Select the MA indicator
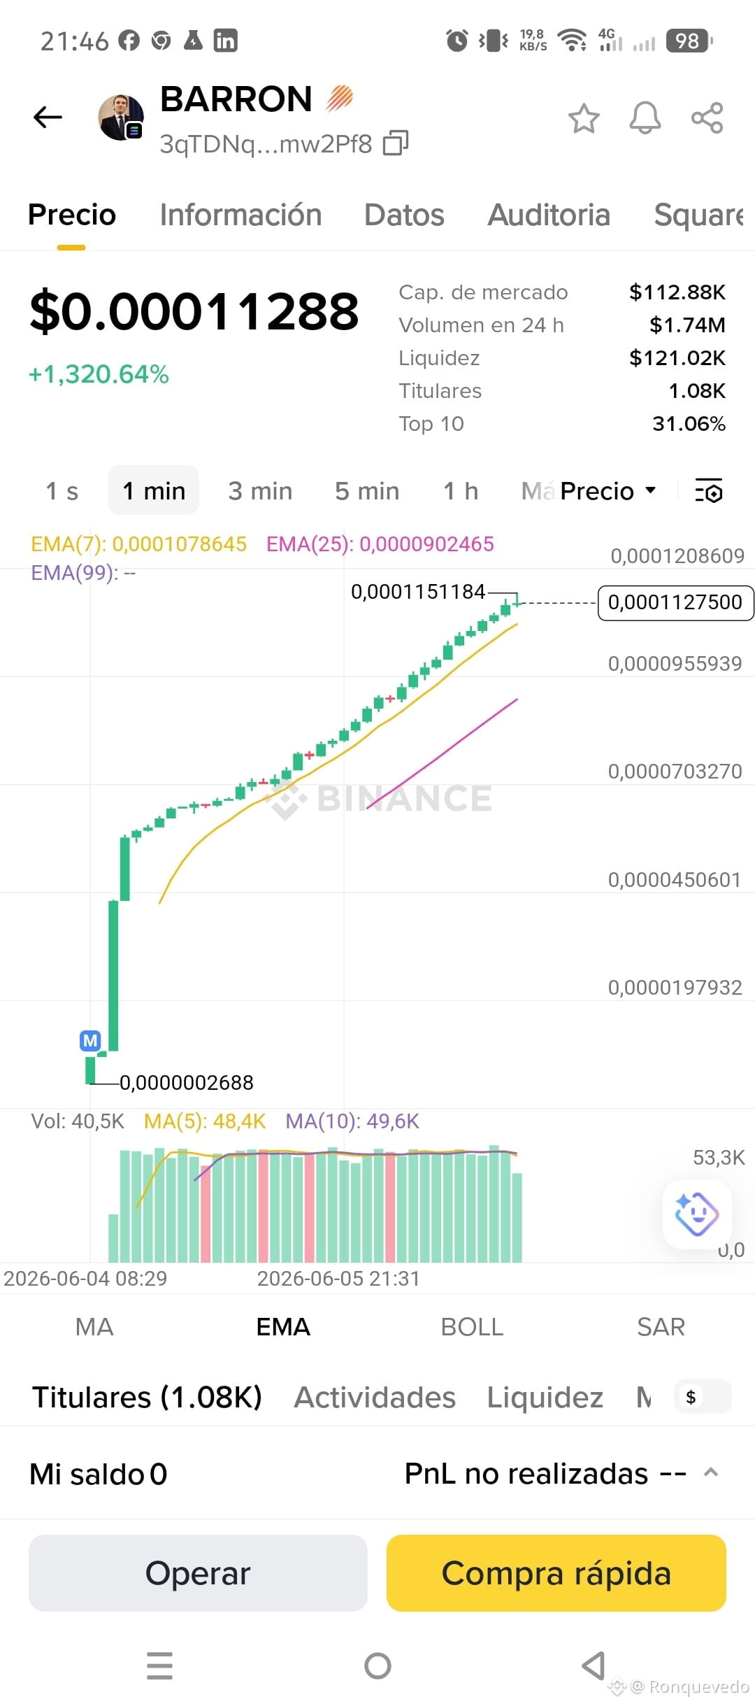Screen dimensions: 755x1704 [94, 1327]
